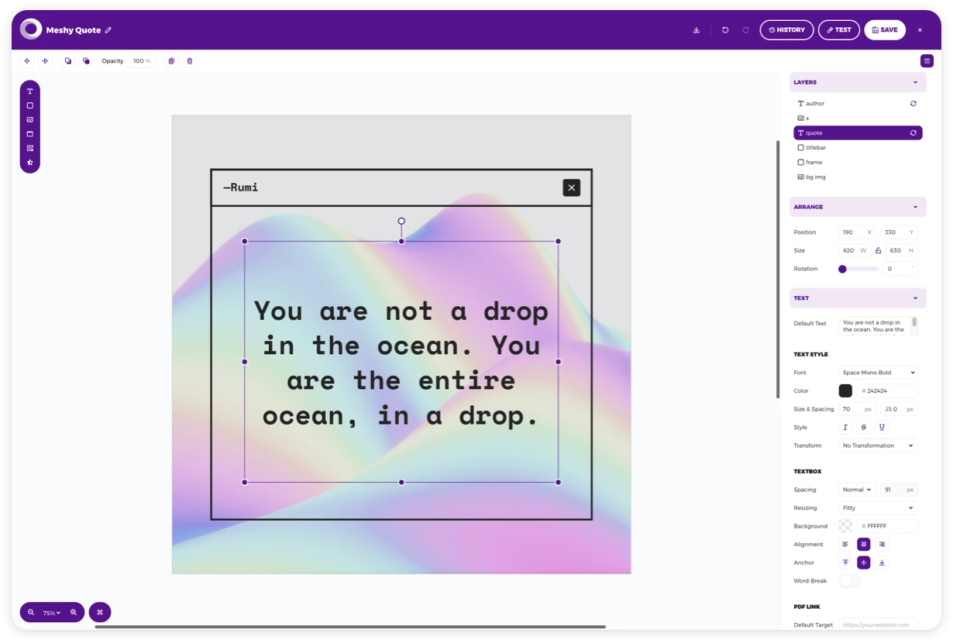Click the Opacity percentage field
The width and height of the screenshot is (953, 643).
tap(142, 61)
